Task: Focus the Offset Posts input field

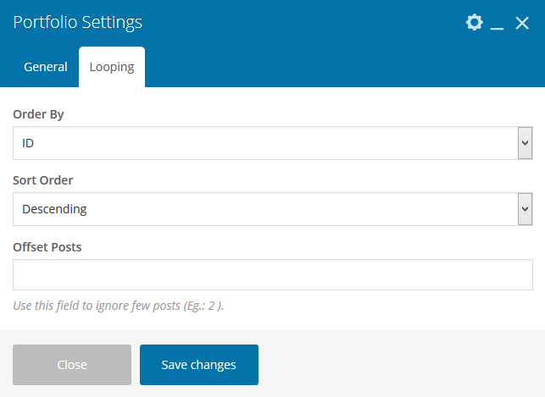Action: 272,275
